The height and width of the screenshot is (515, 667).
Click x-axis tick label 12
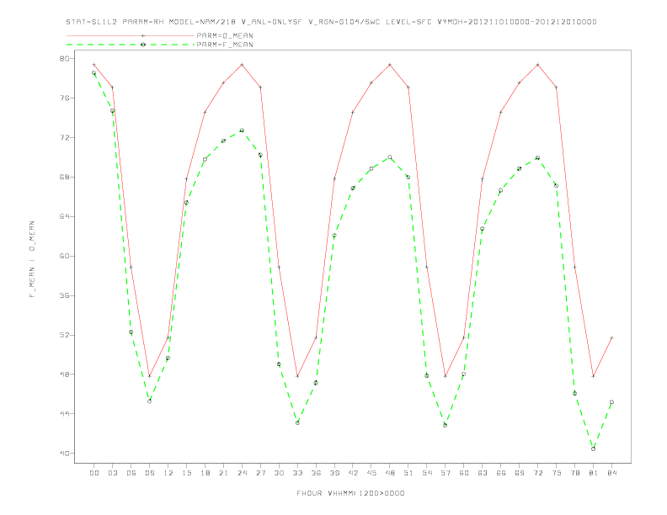(x=168, y=473)
